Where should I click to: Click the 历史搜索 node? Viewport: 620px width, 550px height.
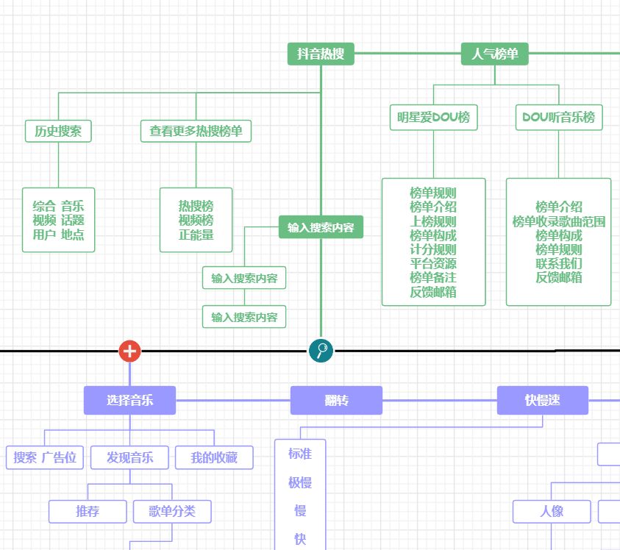(x=58, y=131)
